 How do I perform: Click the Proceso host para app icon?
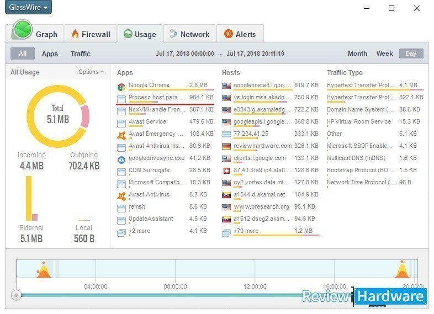pyautogui.click(x=121, y=99)
